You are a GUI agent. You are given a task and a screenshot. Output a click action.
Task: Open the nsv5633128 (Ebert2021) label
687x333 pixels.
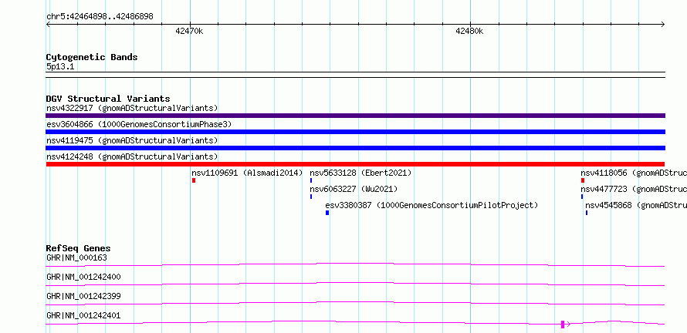pyautogui.click(x=360, y=173)
